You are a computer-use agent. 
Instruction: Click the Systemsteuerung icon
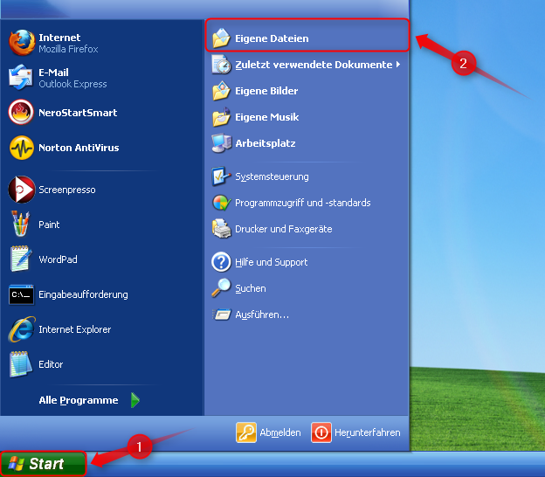coord(221,176)
